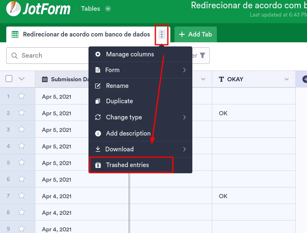Star the row 9 entry
Viewport: 307px width, 233px height.
coord(22,229)
